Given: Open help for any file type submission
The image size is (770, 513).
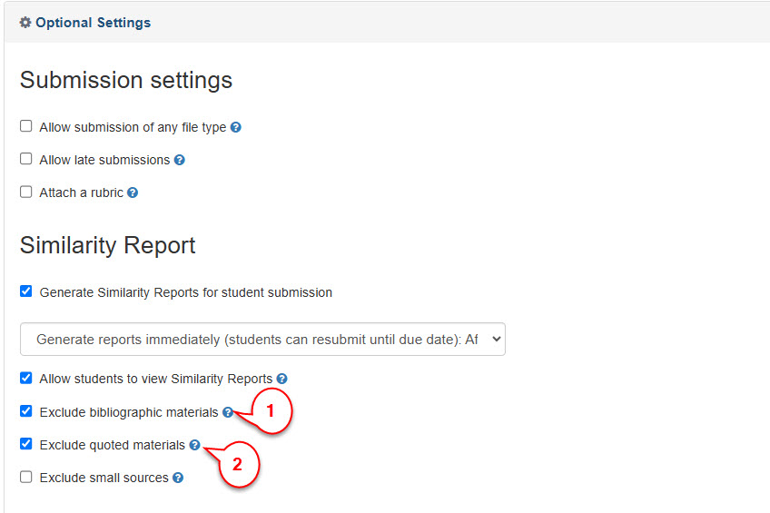Looking at the screenshot, I should tap(236, 127).
